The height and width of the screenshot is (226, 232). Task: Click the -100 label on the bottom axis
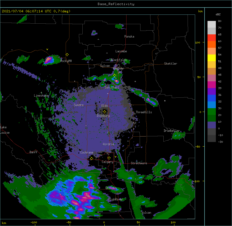[34, 222]
